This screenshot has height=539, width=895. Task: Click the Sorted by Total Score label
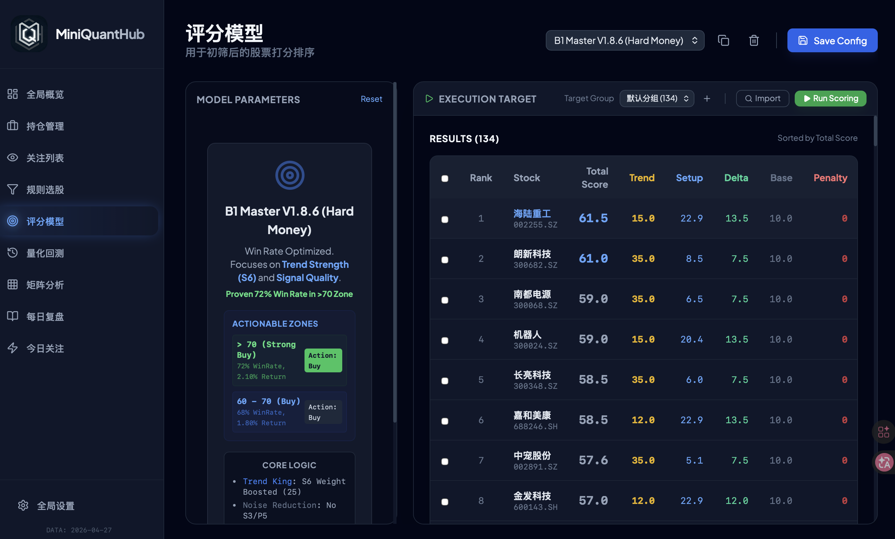pos(817,138)
